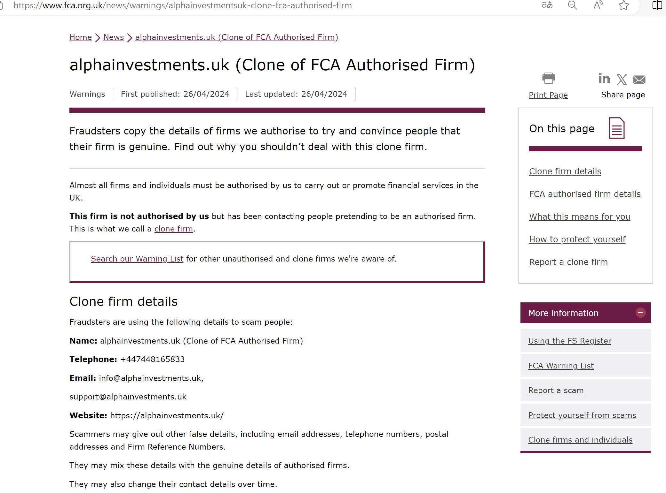Open News breadcrumb link
The image size is (666, 493).
pos(114,37)
